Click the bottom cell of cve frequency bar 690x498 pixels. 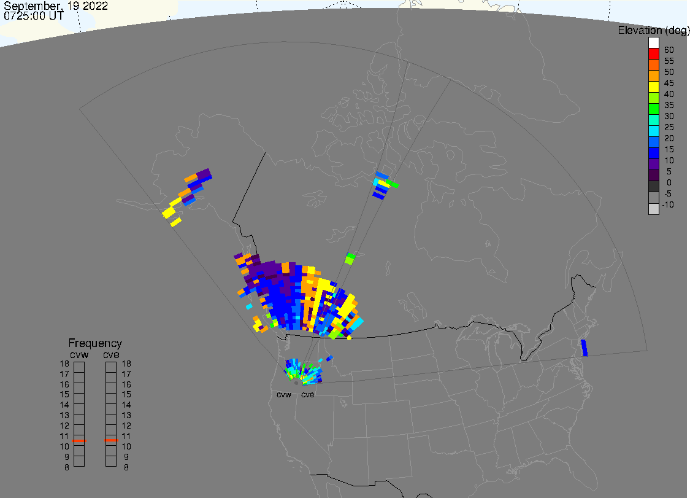111,461
